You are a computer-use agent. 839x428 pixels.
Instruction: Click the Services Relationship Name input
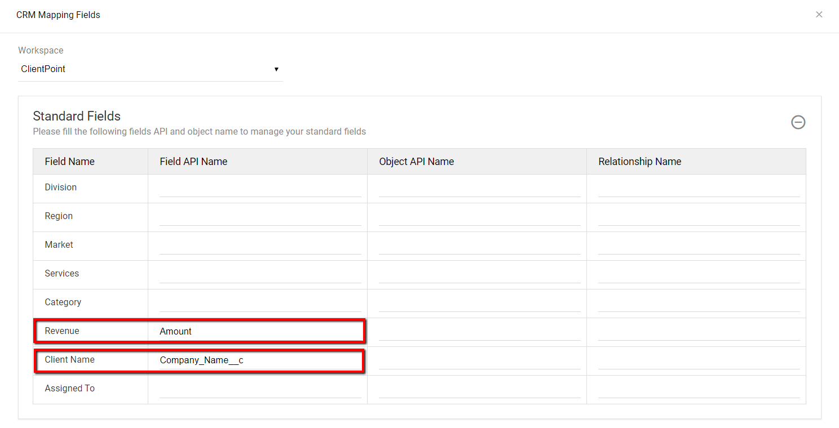coord(699,274)
